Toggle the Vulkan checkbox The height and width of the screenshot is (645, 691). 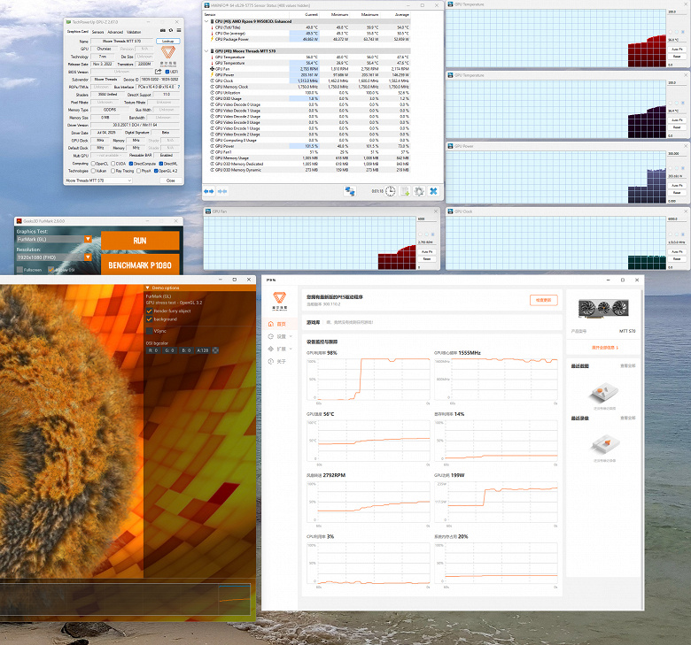click(93, 171)
